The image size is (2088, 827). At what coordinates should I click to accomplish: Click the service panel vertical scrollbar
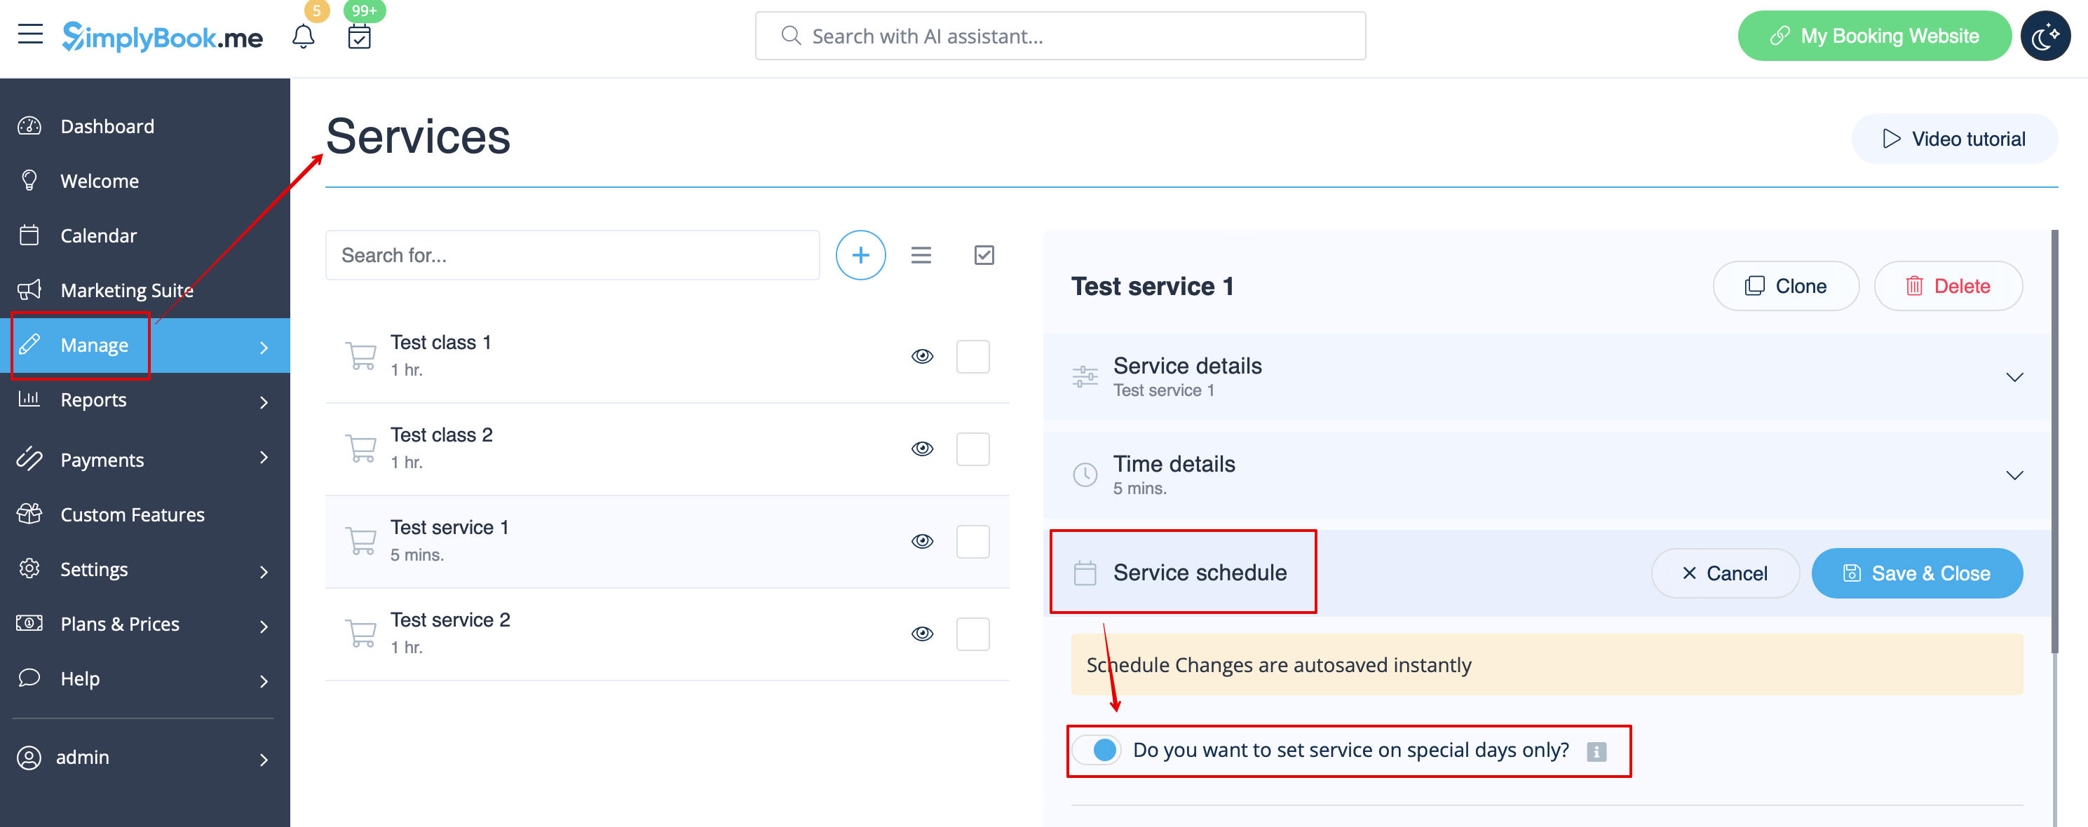pos(2055,442)
